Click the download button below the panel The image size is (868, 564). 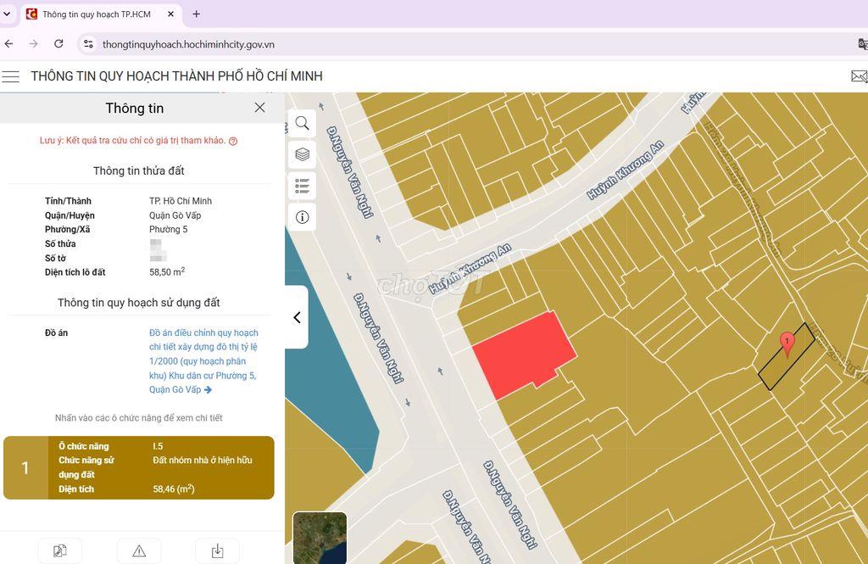click(218, 550)
